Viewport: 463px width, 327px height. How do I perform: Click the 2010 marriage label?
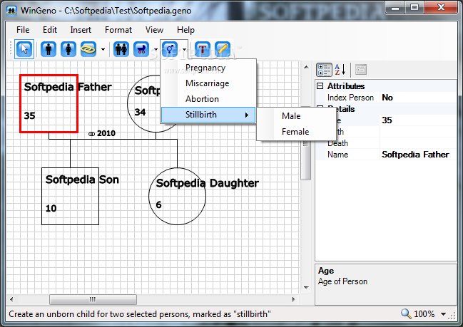tap(102, 133)
